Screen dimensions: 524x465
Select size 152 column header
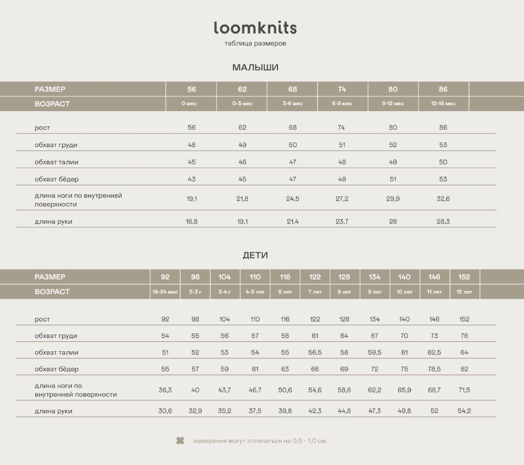tap(464, 277)
